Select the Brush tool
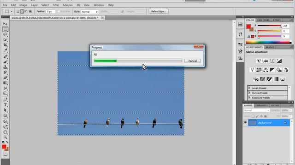The image size is (295, 165). (5, 61)
